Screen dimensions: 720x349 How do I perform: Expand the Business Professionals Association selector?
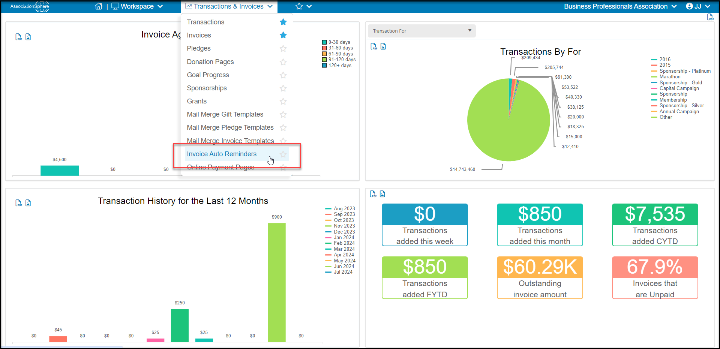[x=620, y=6]
